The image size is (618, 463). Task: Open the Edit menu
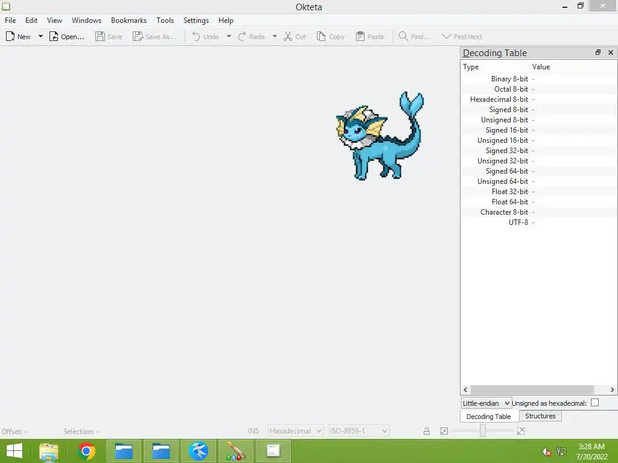tap(31, 20)
